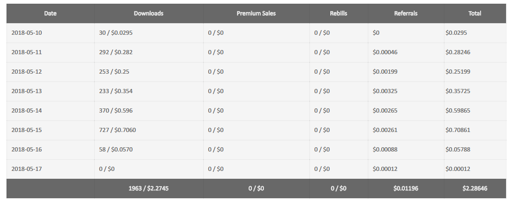The height and width of the screenshot is (201, 507).
Task: Click the Total column header
Action: click(x=475, y=13)
